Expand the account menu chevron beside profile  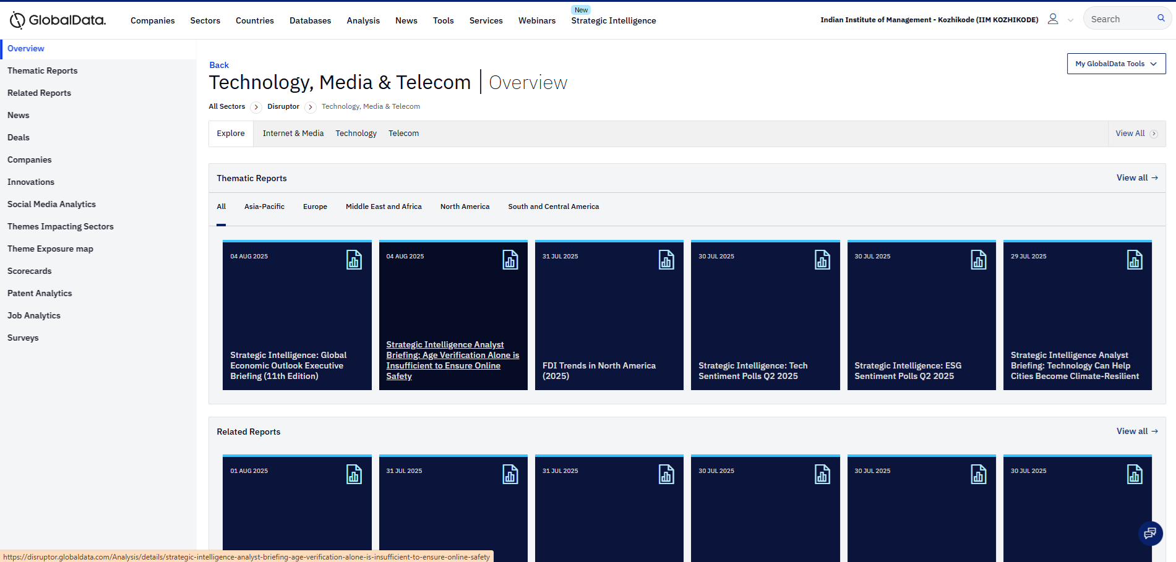click(1070, 20)
